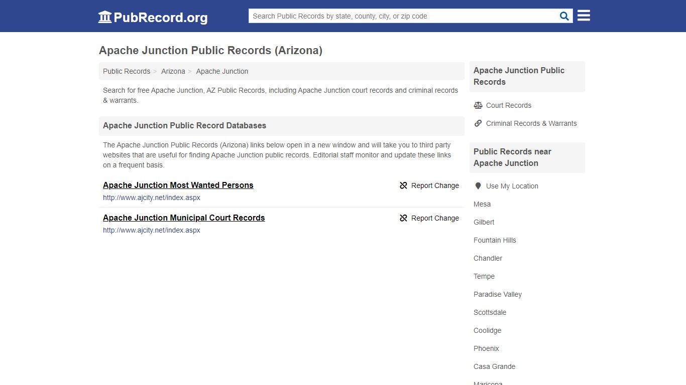Open Scottsdale public records
Screen dimensions: 686x385
tap(490, 312)
